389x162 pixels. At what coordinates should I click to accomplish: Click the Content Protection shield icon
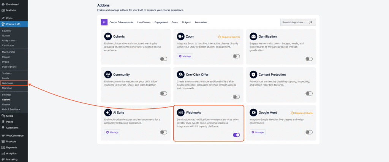[x=253, y=75]
